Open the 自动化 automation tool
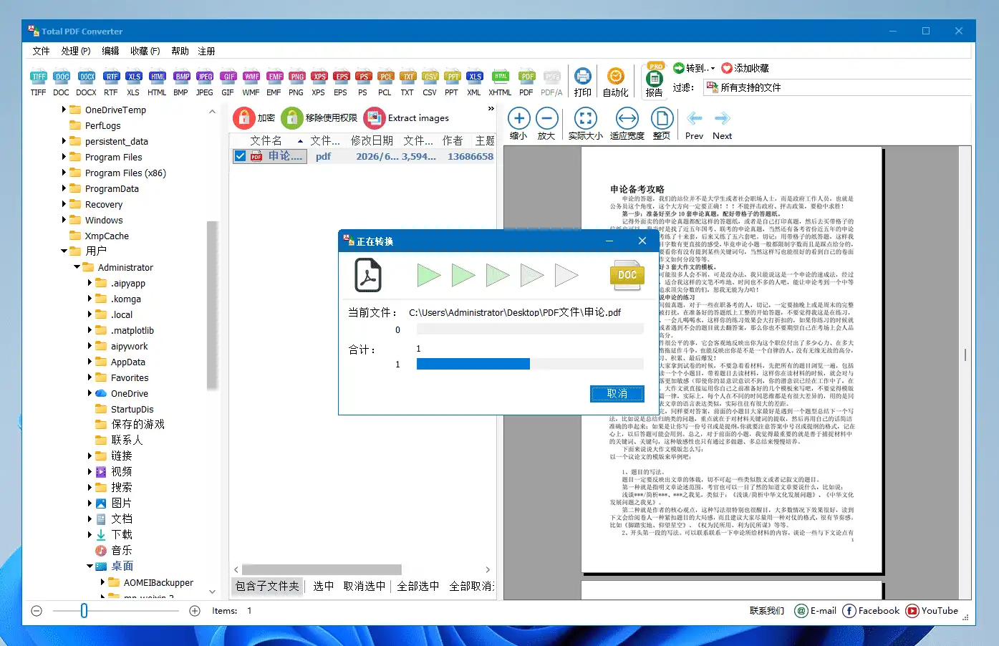The width and height of the screenshot is (999, 646). pos(615,82)
